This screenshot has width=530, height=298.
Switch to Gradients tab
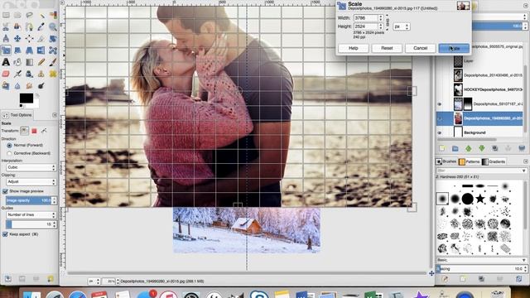(x=494, y=161)
